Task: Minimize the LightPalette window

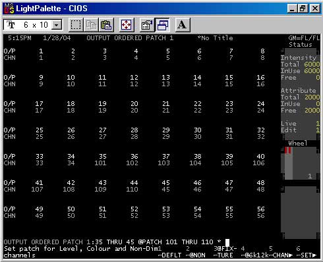Action: pos(292,9)
